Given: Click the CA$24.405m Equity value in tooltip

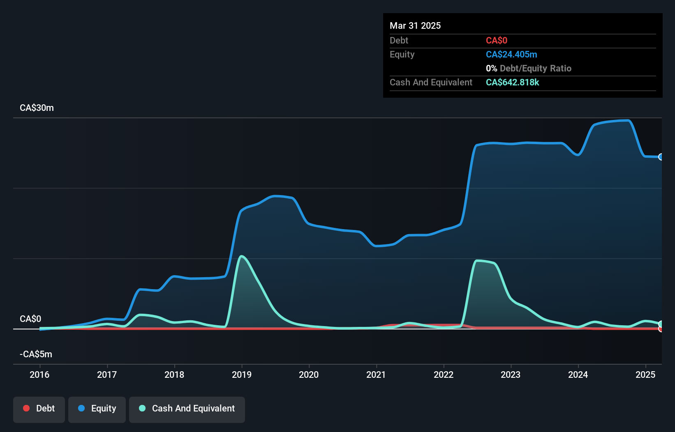Looking at the screenshot, I should 511,55.
